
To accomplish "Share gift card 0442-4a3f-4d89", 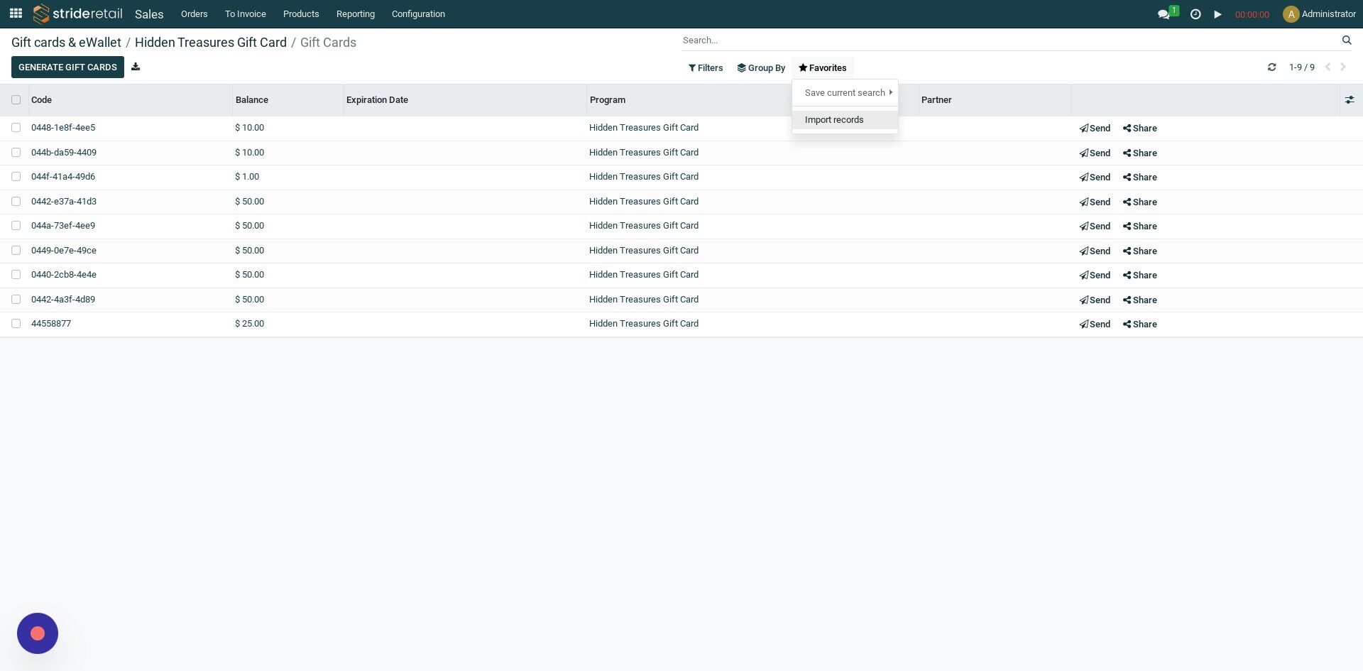I will click(x=1140, y=300).
